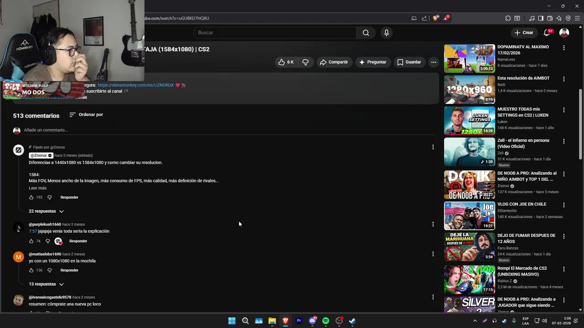Open more options for DOPAMINATV AL MAXIMO video
584x328 pixels.
(x=564, y=47)
